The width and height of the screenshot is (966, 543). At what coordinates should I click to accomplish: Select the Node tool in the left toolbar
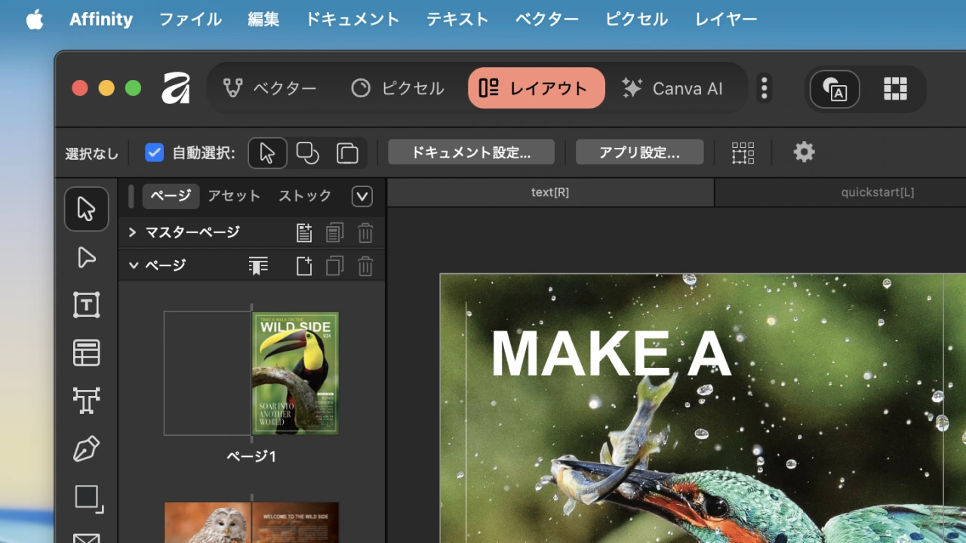(86, 257)
